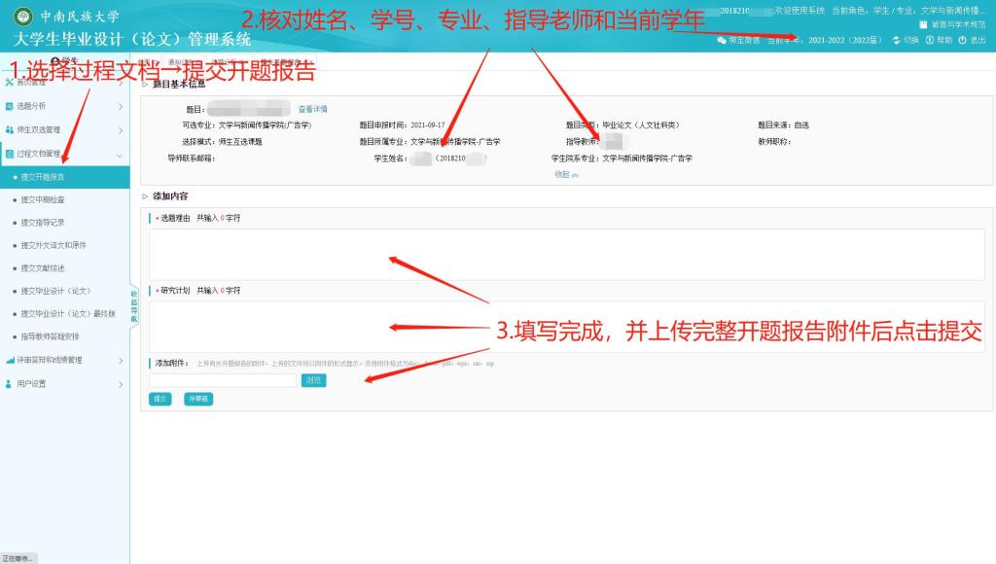Viewport: 996px width, 564px height.
Task: Collapse the 过程文档管理 menu chevron
Action: point(120,154)
